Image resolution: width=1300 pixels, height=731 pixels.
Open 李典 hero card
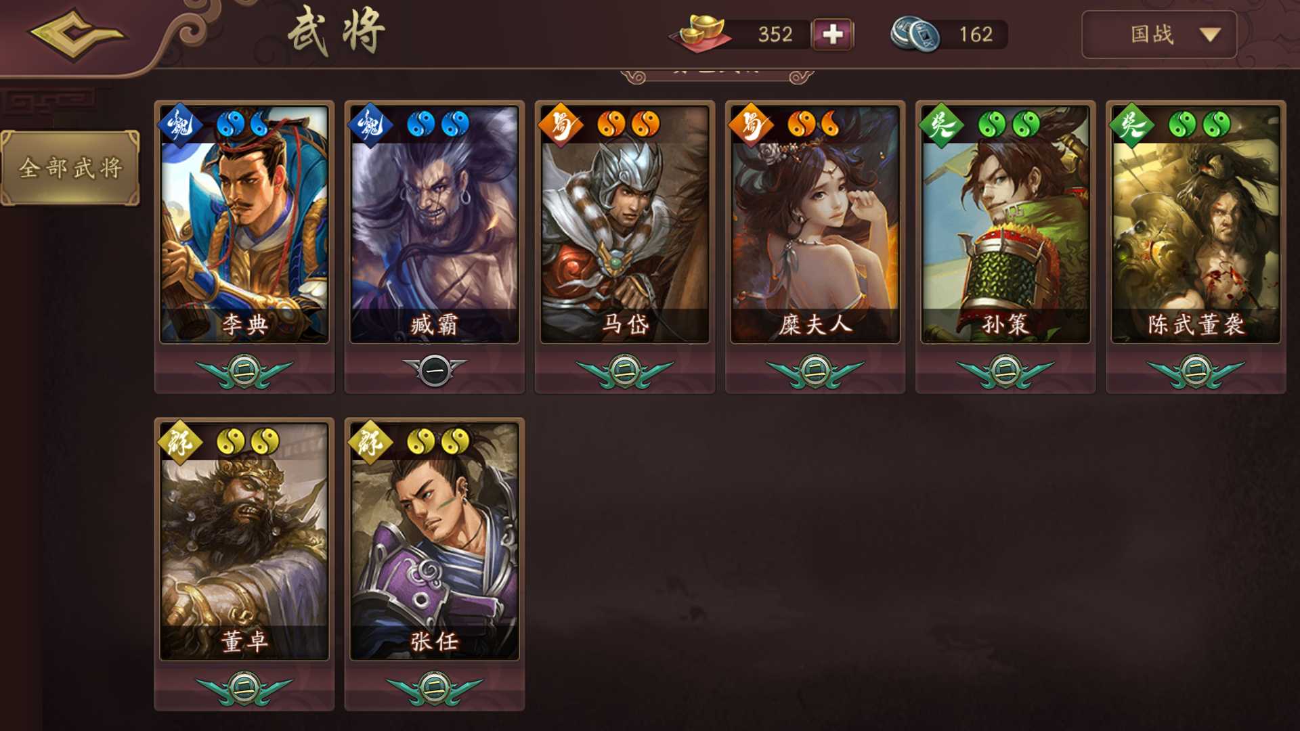(x=244, y=223)
